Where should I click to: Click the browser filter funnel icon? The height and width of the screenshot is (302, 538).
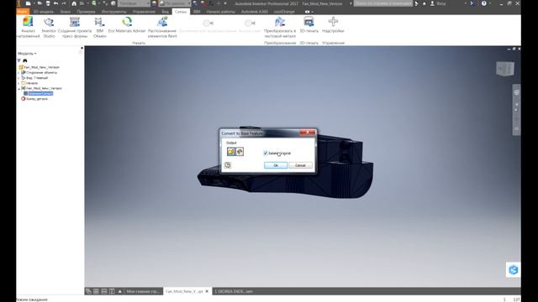[x=19, y=60]
